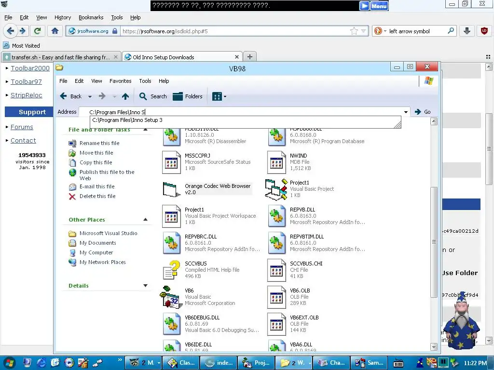Open My Documents in Other Places

click(97, 243)
